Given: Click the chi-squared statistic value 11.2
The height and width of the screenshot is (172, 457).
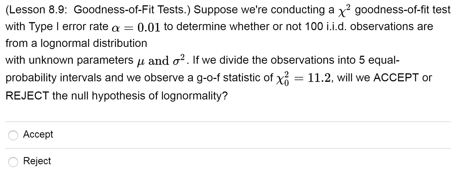Looking at the screenshot, I should tap(319, 78).
